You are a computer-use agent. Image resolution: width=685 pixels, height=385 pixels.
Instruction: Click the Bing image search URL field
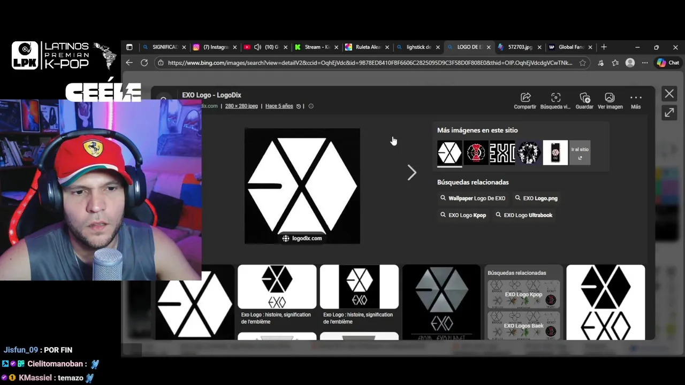[370, 63]
